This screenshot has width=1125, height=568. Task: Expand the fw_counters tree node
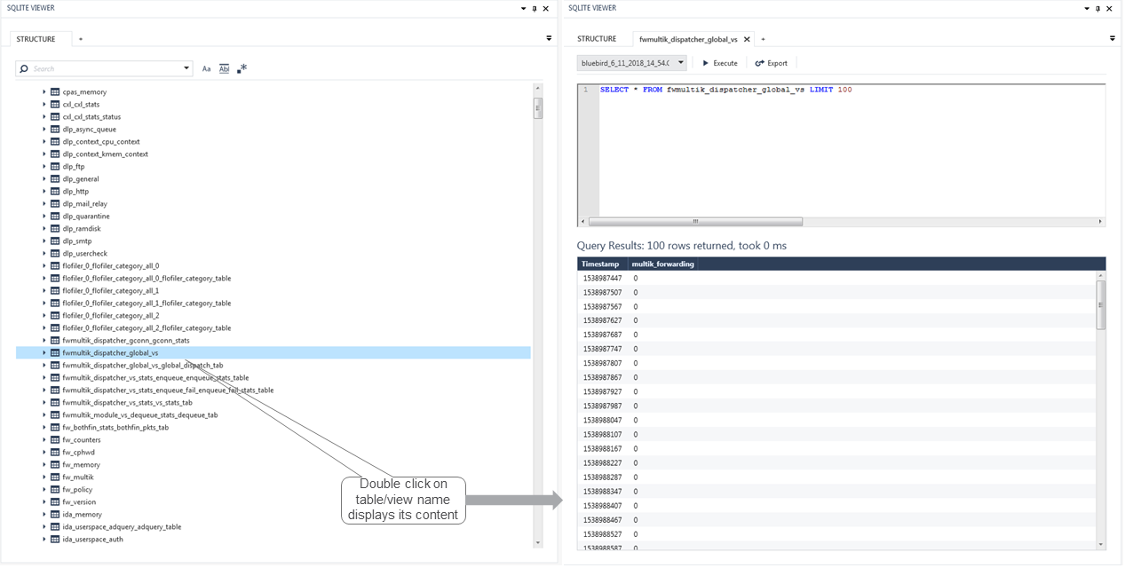click(x=44, y=439)
